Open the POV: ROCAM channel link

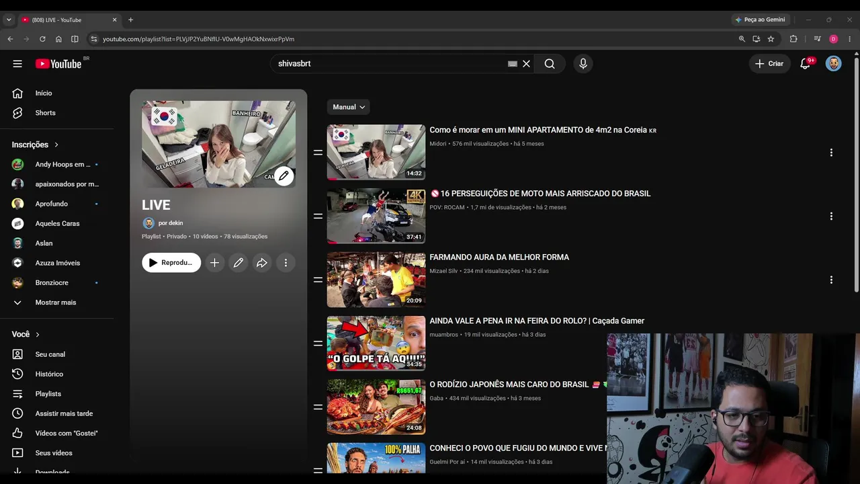[447, 208]
